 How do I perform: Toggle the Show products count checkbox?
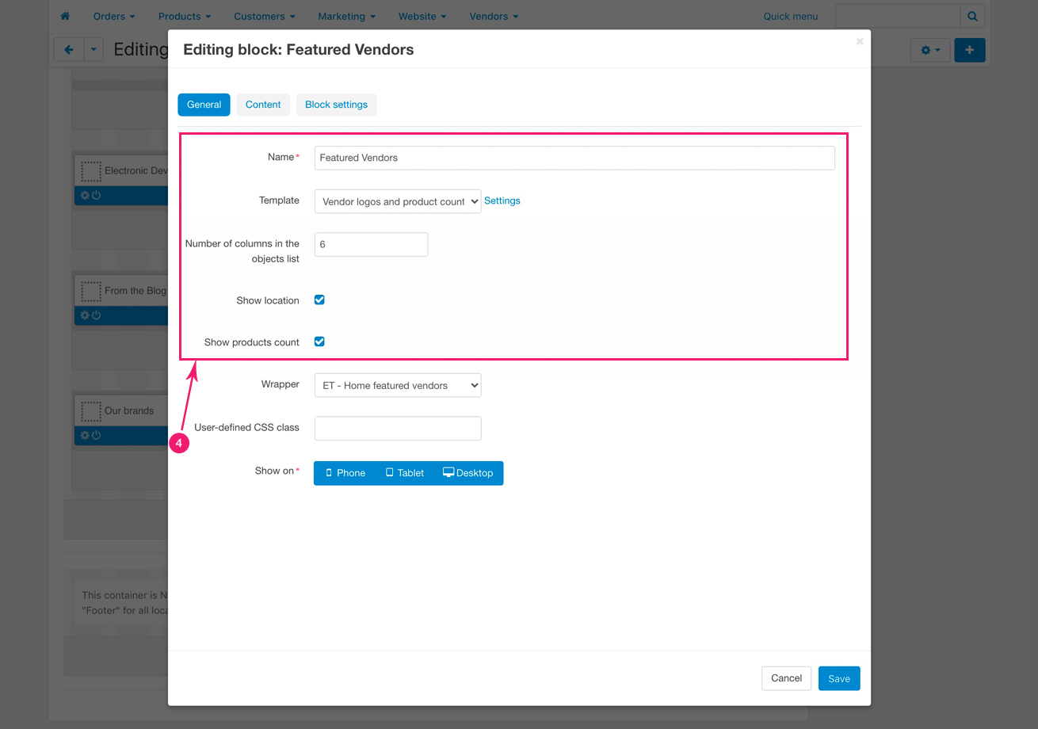click(319, 342)
